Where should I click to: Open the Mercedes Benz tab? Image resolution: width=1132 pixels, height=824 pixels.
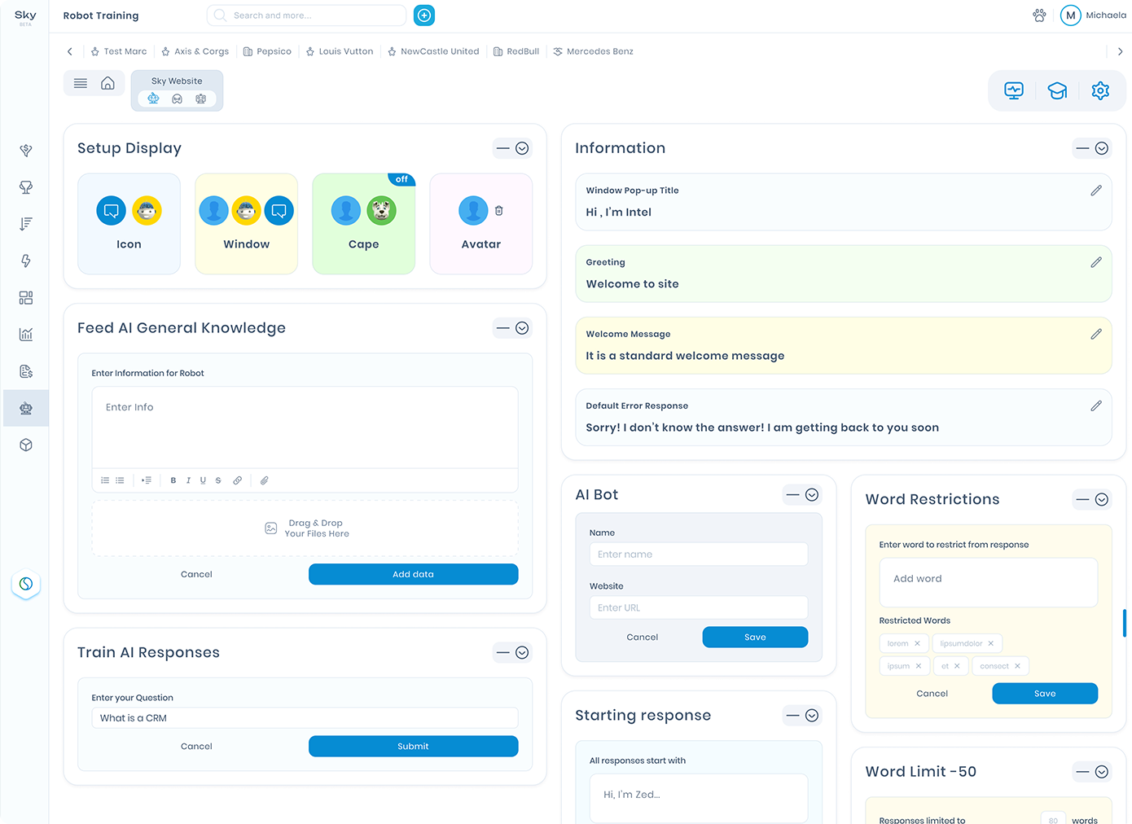click(593, 51)
